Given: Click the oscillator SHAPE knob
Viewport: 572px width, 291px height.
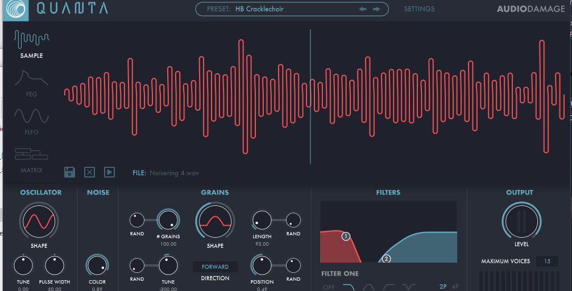Looking at the screenshot, I should point(39,221).
